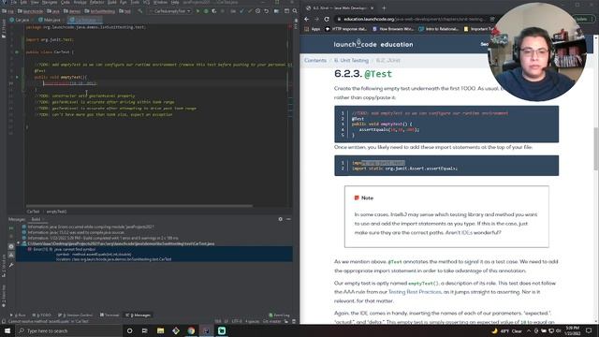This screenshot has height=337, width=599.
Task: Open the 'Intro to Relational...' bookmark
Action: [x=439, y=29]
